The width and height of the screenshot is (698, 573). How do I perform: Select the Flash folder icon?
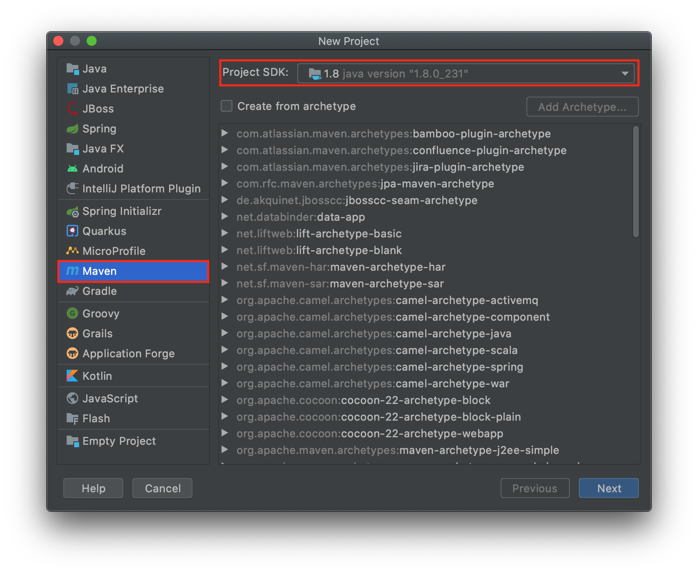coord(72,419)
